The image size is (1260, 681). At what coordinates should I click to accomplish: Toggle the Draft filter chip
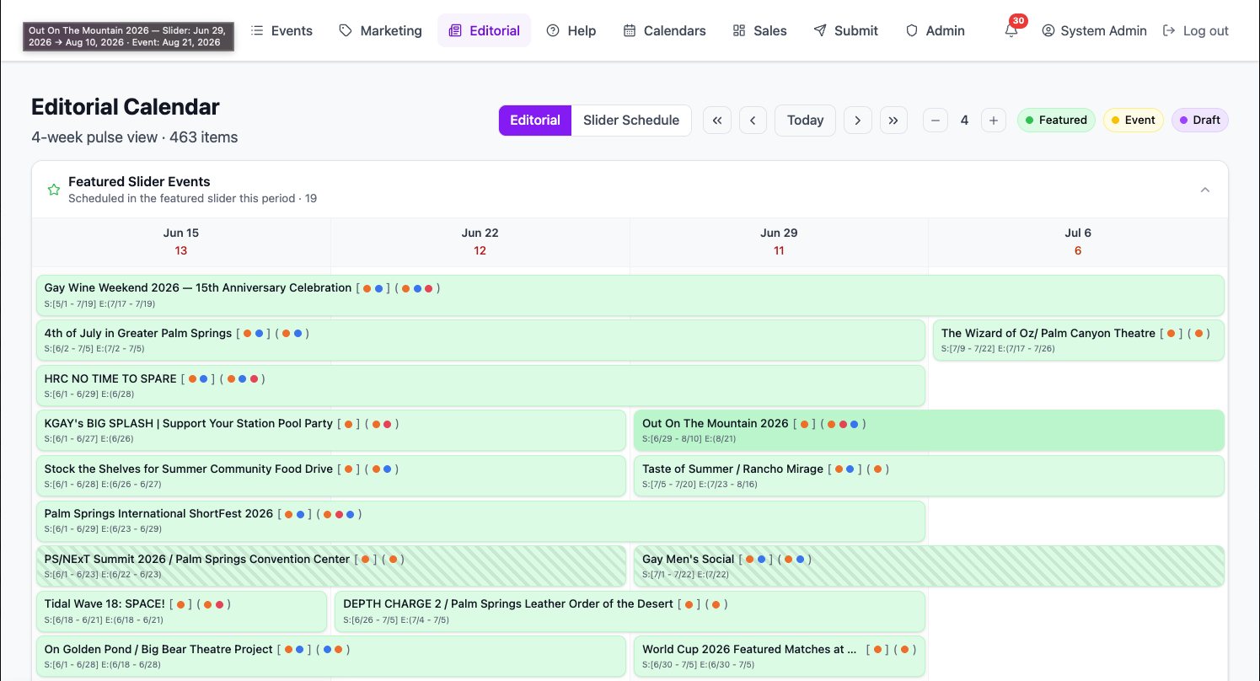tap(1199, 120)
